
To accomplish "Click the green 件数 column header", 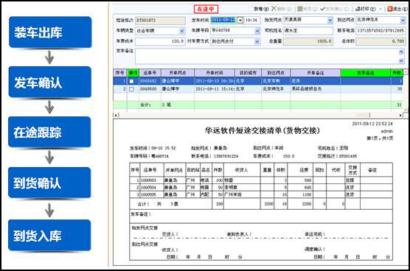I will 397,73.
